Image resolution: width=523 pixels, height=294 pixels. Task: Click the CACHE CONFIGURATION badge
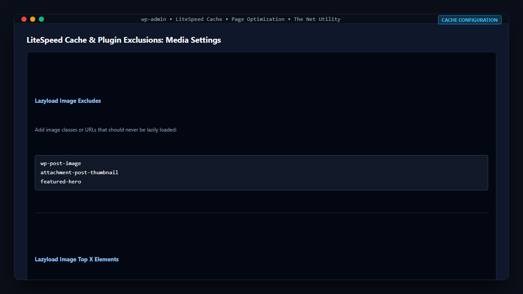pos(469,20)
